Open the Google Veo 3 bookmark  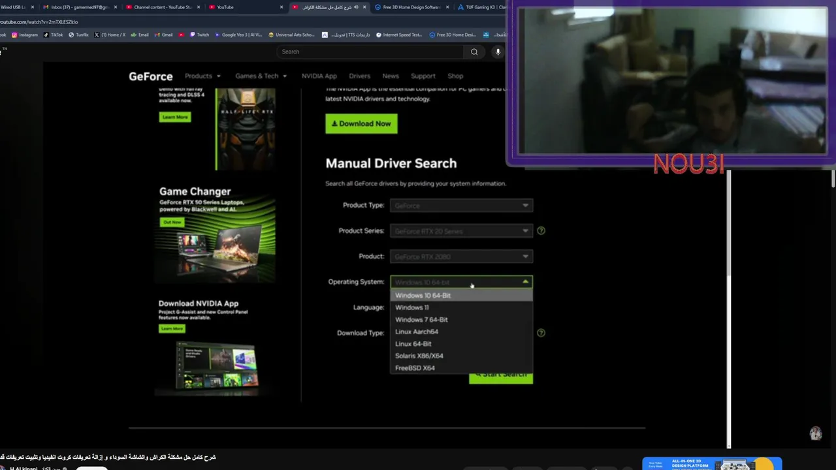(238, 35)
